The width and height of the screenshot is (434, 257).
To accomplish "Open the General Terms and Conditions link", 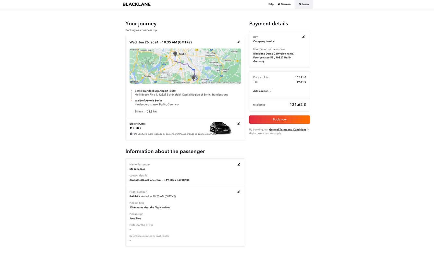I will pyautogui.click(x=288, y=129).
